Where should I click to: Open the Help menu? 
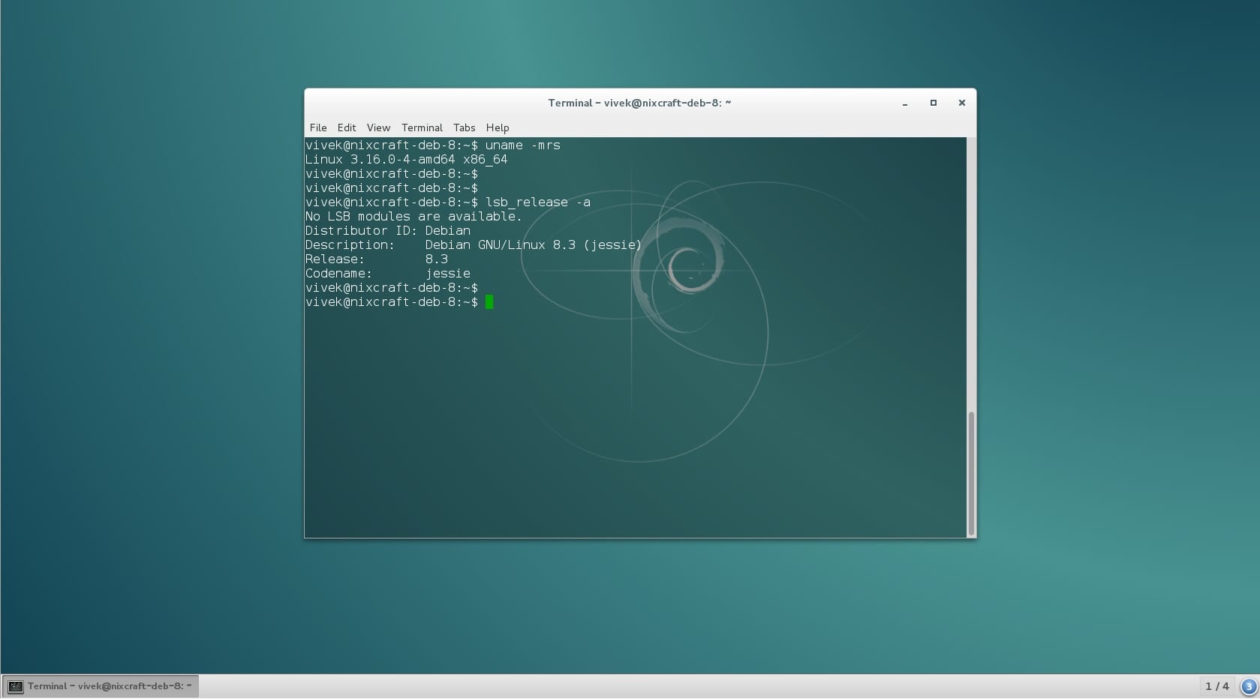coord(497,127)
